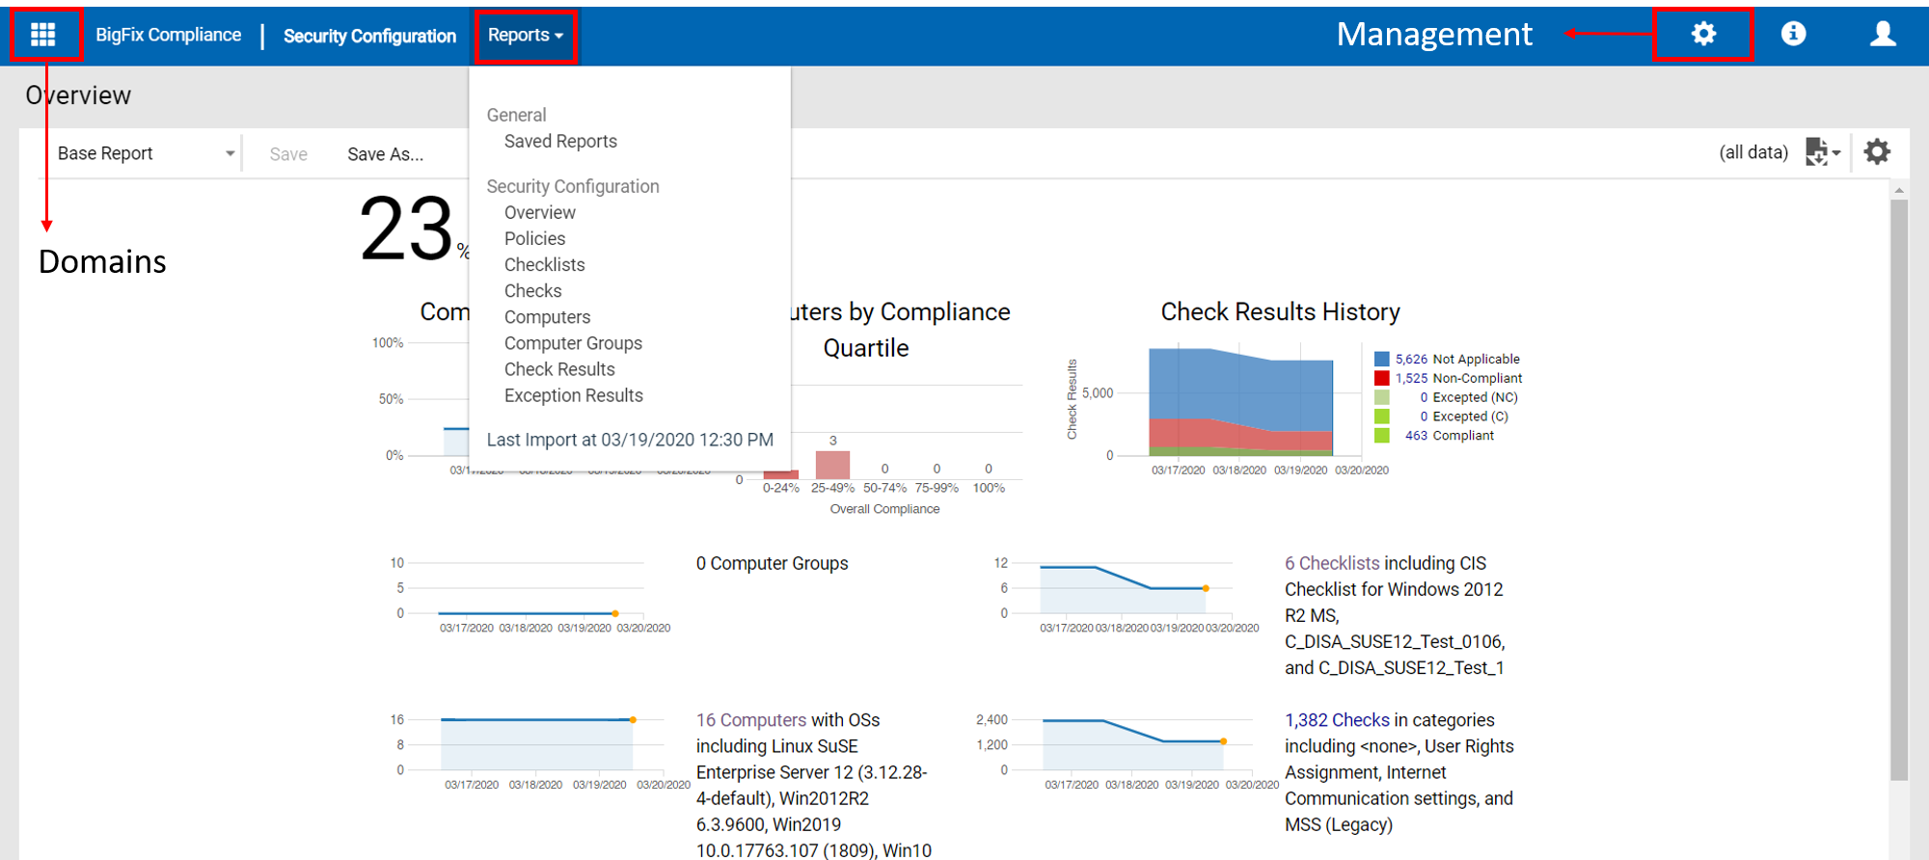This screenshot has width=1929, height=860.
Task: Open the 1,382 Checks link
Action: [x=1337, y=720]
